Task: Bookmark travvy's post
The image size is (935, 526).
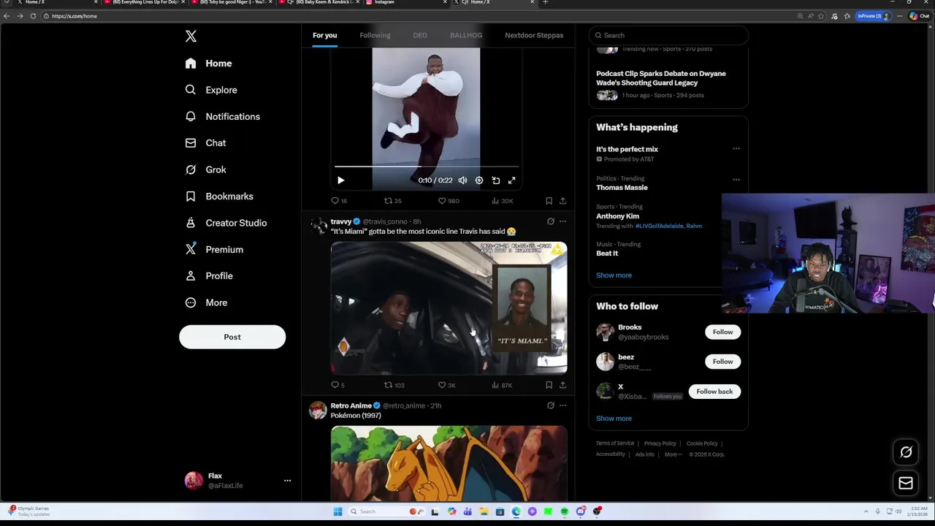Action: coord(549,385)
